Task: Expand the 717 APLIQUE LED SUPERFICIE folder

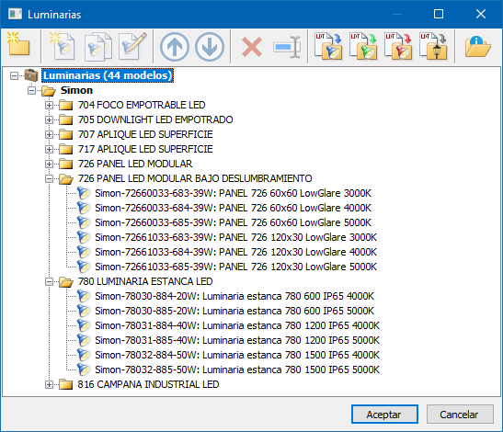Action: 49,150
